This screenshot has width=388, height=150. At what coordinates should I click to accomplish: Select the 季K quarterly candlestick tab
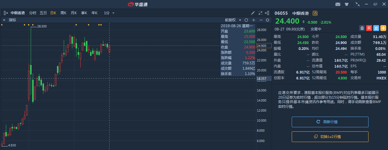(84, 13)
